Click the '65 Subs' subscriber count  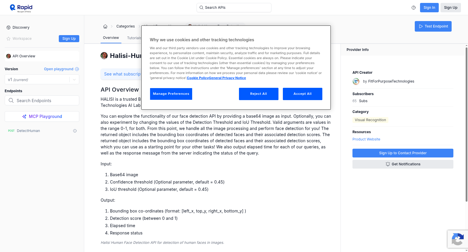(x=360, y=101)
